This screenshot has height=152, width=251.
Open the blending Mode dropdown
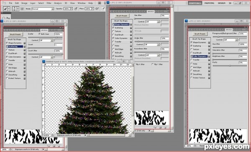coord(43,9)
